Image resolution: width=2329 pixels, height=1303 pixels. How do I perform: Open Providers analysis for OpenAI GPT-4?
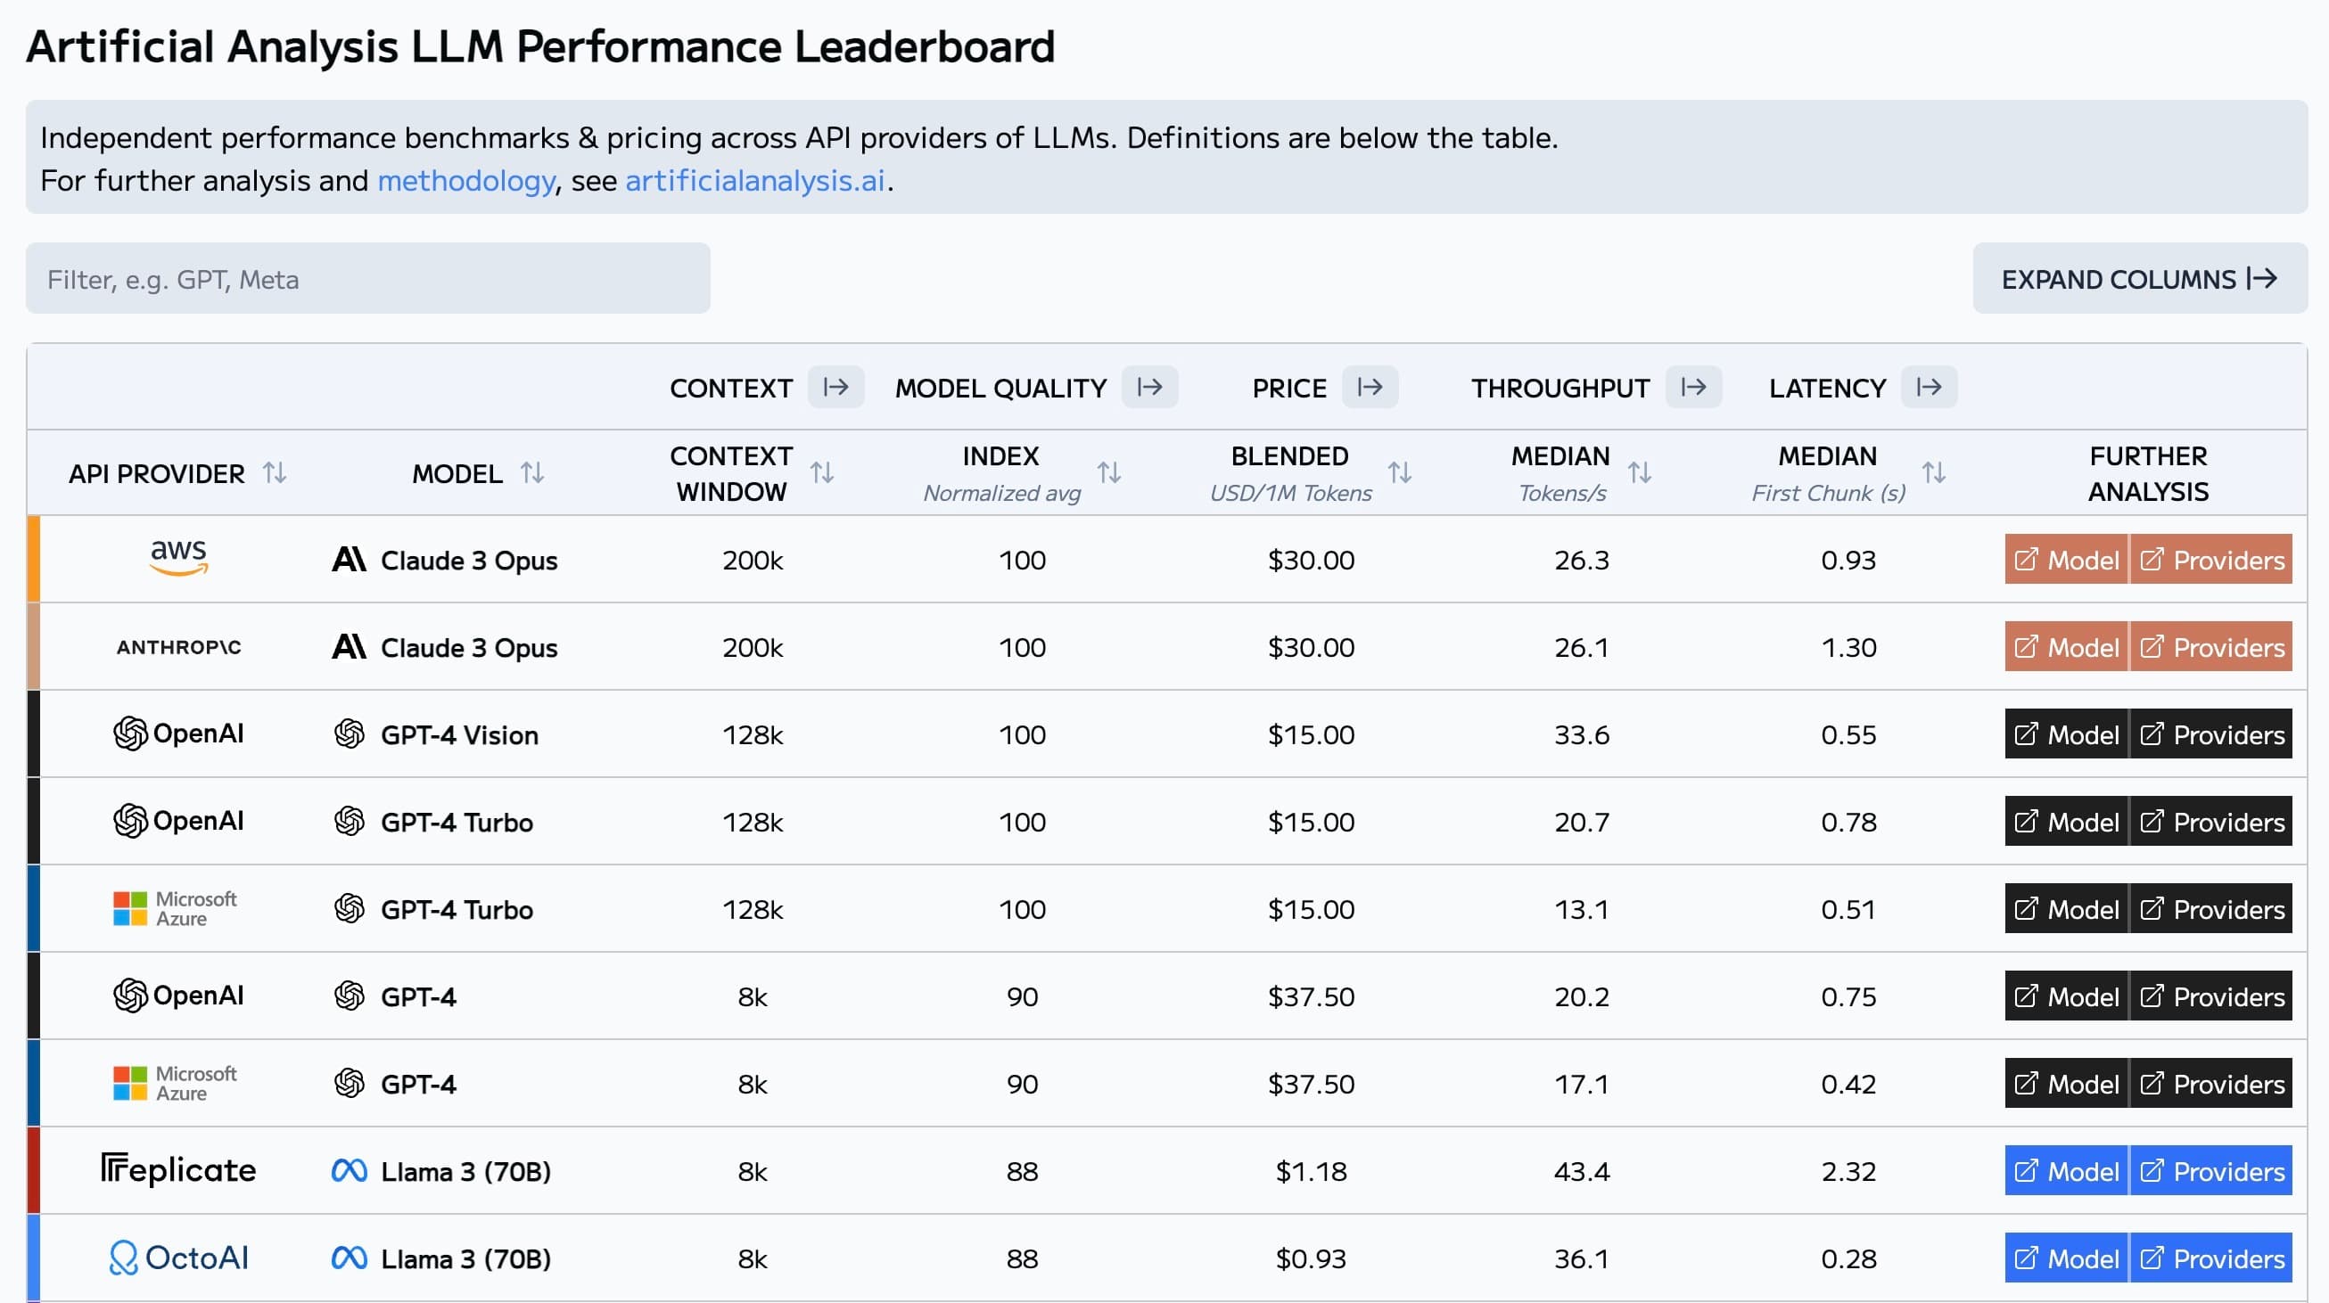2211,996
